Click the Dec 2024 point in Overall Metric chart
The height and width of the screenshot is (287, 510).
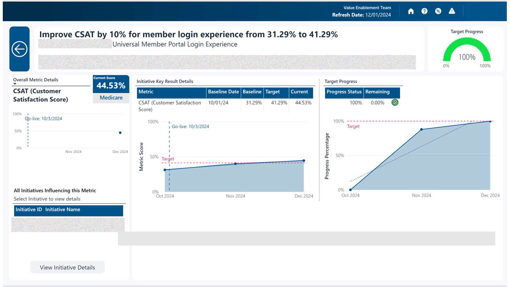coord(120,133)
